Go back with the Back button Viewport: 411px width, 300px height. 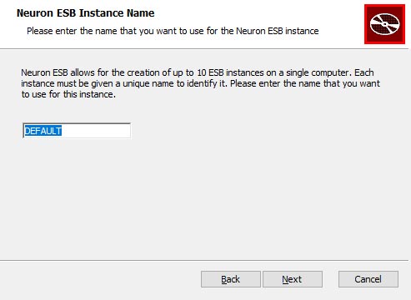pos(231,279)
